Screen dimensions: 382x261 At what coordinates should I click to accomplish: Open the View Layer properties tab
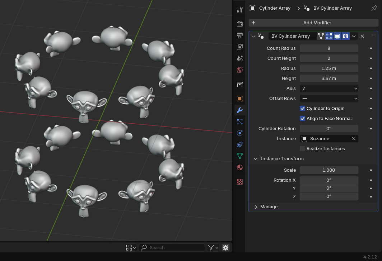click(240, 47)
